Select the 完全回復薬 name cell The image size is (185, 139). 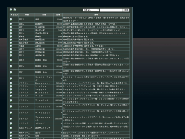click(x=44, y=27)
